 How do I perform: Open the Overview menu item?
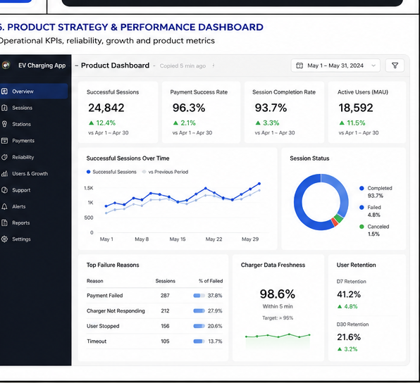tap(34, 92)
